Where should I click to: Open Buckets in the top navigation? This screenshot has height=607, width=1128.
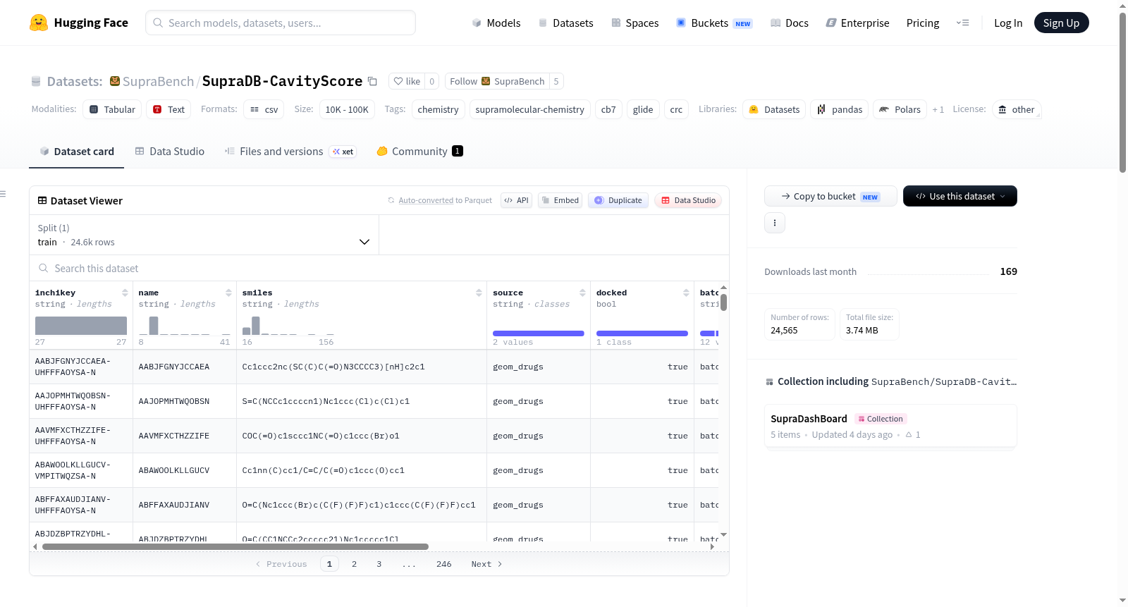pyautogui.click(x=714, y=23)
